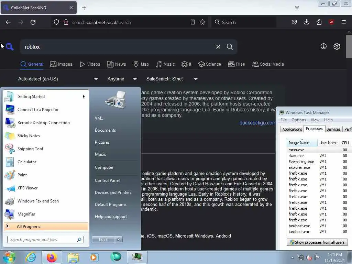Expand the SafeSearch: Strict dropdown

(172, 79)
